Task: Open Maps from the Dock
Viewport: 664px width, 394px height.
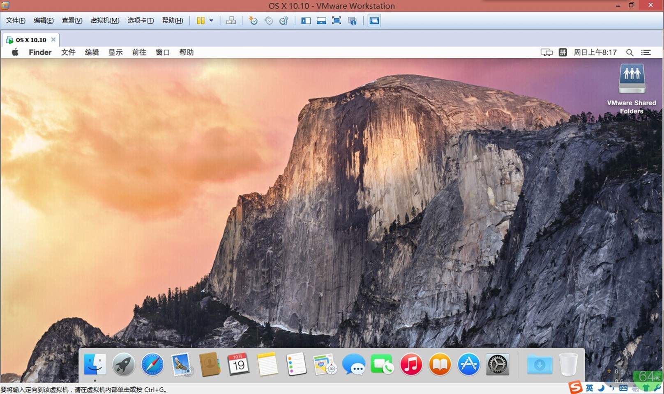Action: click(x=325, y=364)
